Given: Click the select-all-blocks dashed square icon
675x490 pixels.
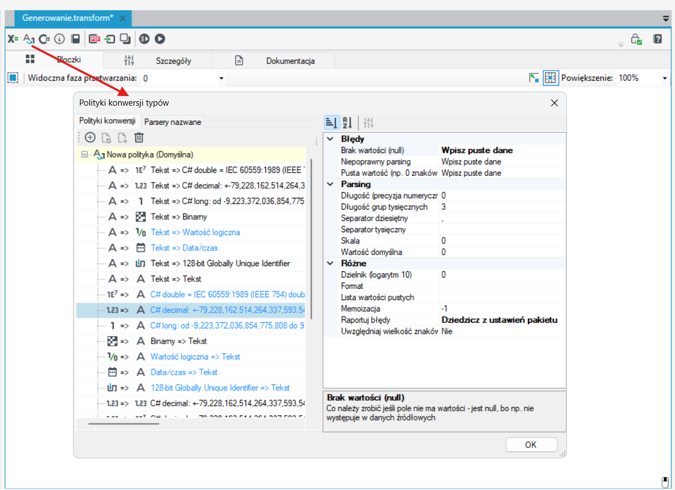Looking at the screenshot, I should pyautogui.click(x=13, y=78).
